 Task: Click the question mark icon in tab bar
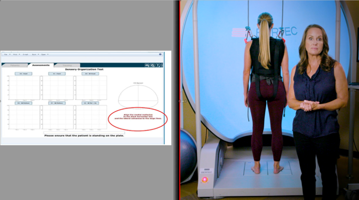[158, 65]
